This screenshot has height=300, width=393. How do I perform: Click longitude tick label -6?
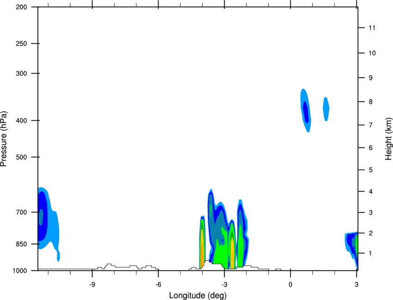(158, 285)
